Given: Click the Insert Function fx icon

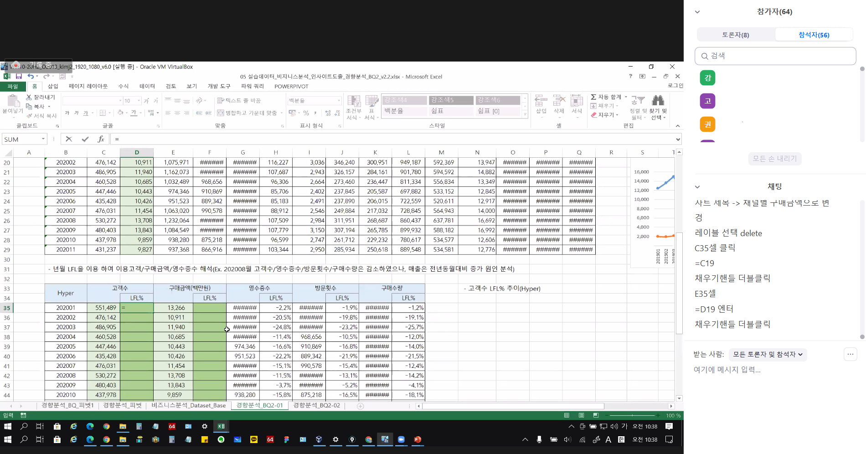Looking at the screenshot, I should point(101,139).
